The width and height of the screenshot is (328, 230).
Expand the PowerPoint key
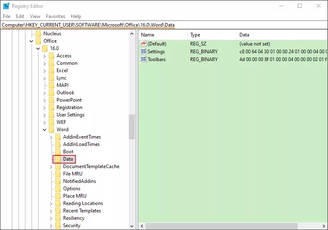tap(44, 100)
